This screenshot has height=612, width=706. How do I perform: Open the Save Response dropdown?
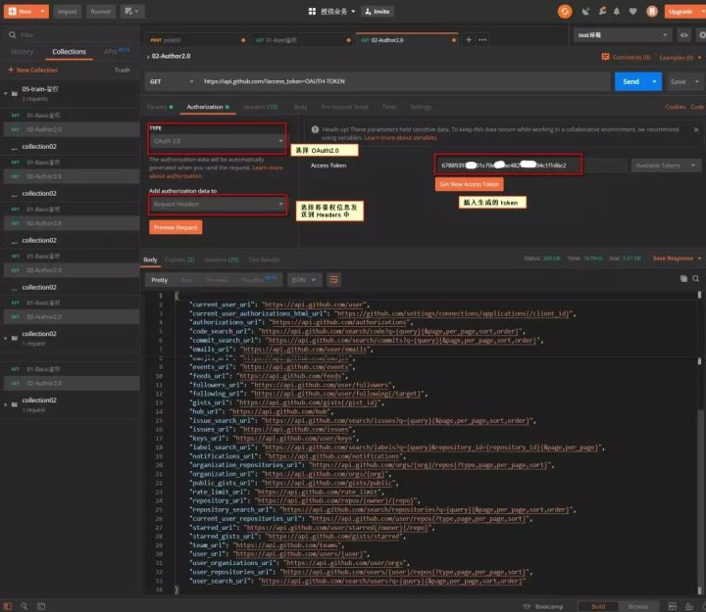point(678,259)
